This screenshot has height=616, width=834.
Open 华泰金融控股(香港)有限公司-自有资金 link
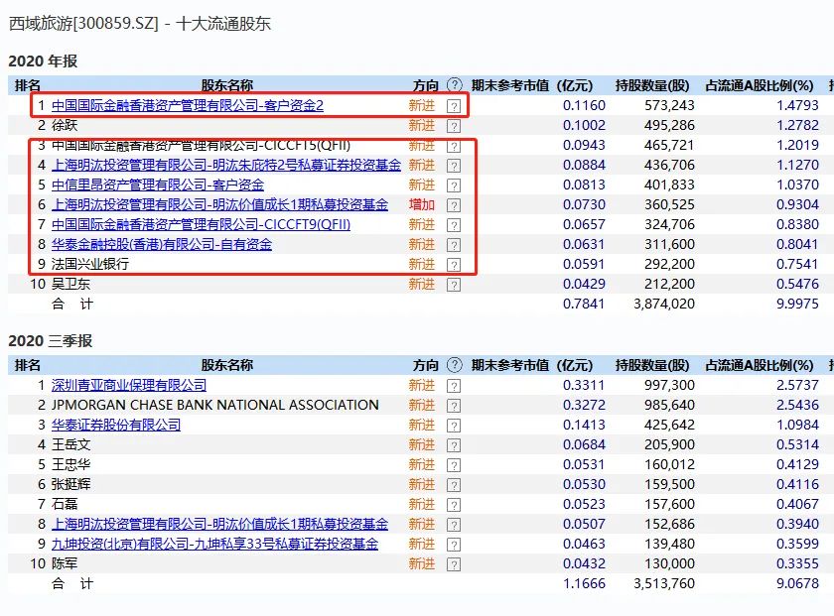click(162, 244)
